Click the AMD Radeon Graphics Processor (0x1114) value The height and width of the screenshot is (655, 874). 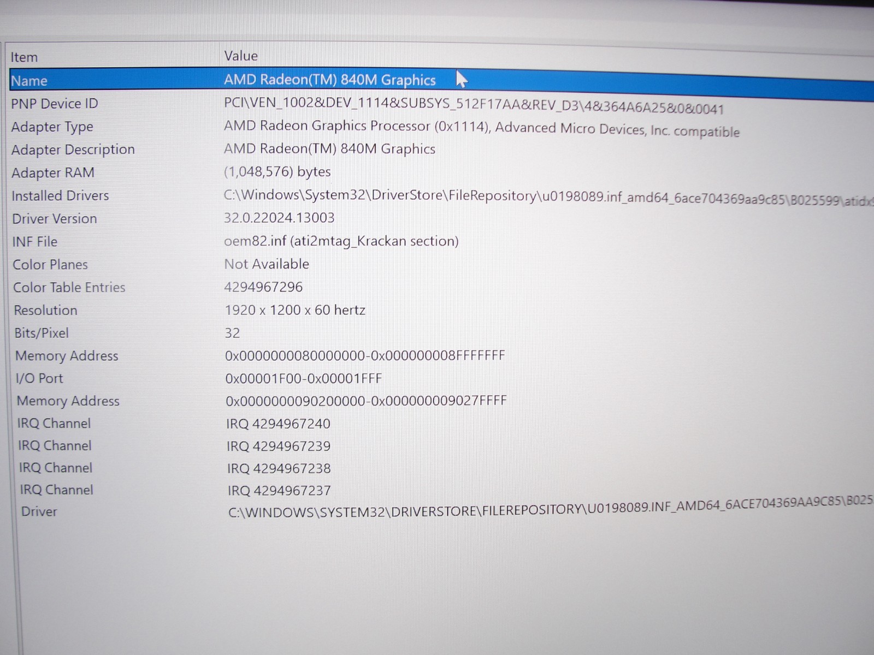(482, 128)
